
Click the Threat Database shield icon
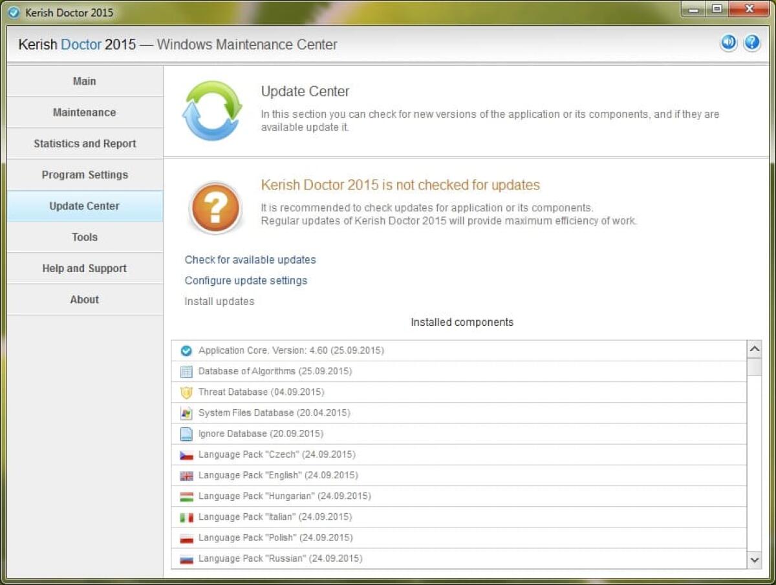186,392
